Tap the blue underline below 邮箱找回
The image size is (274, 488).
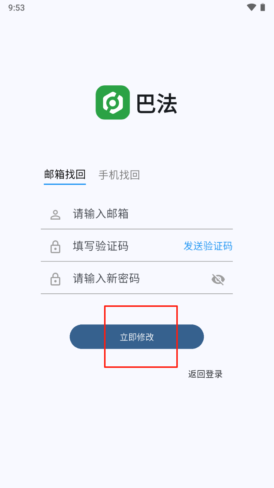pyautogui.click(x=65, y=184)
